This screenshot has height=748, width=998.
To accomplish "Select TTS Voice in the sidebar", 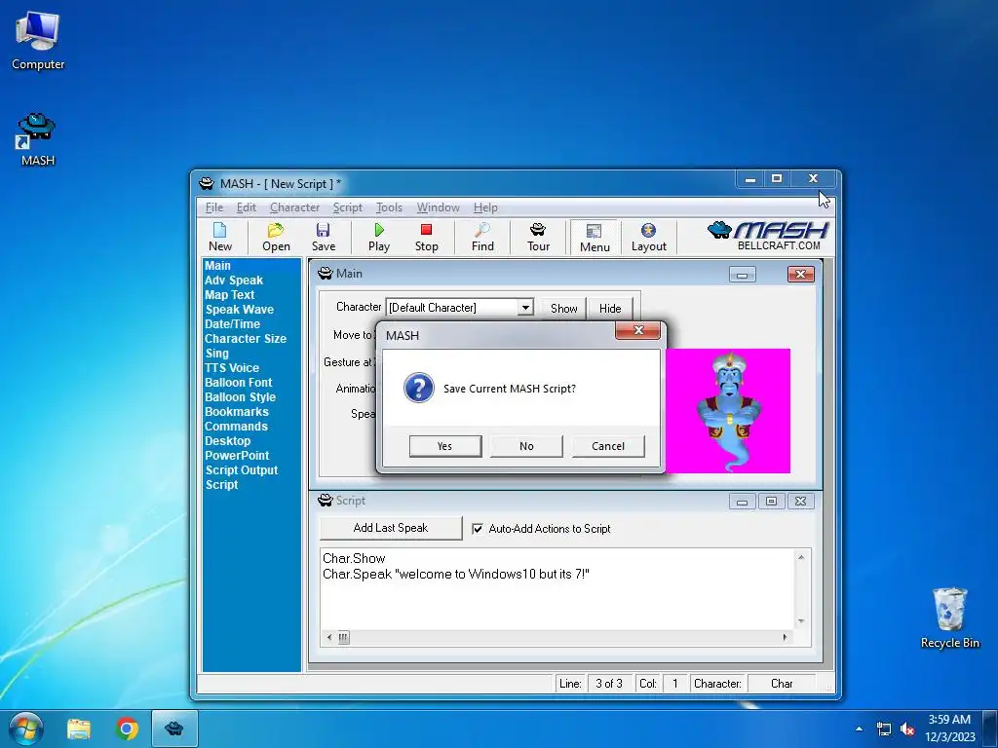I will pyautogui.click(x=232, y=368).
